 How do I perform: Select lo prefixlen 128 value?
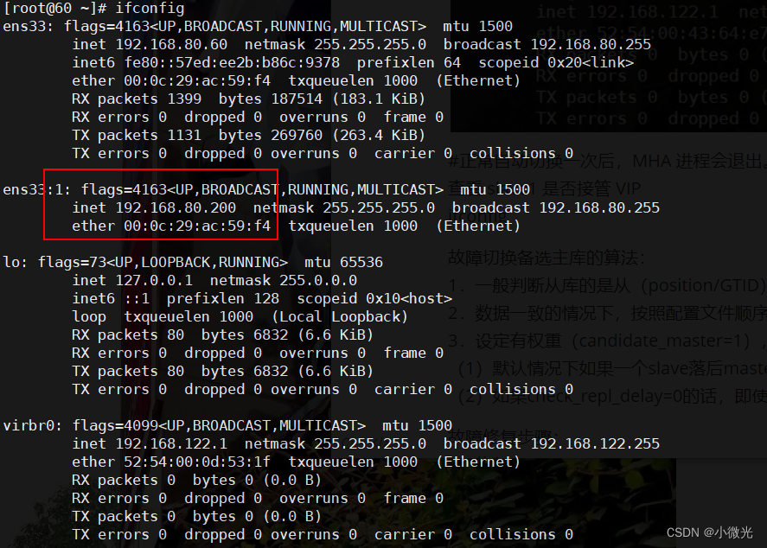coord(266,299)
